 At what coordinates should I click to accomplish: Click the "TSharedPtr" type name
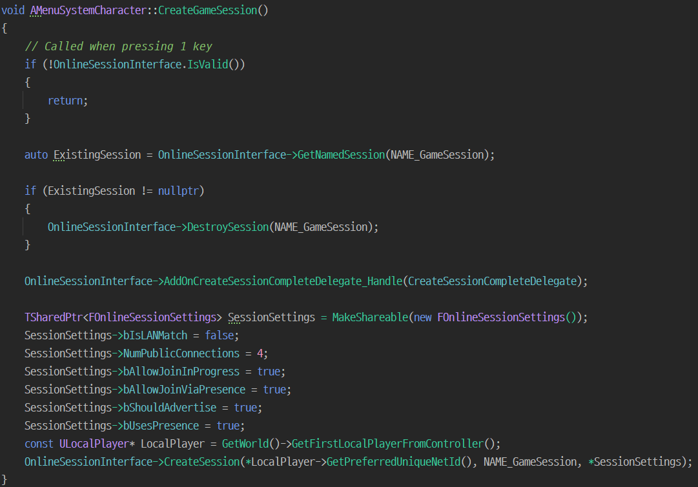coord(54,317)
